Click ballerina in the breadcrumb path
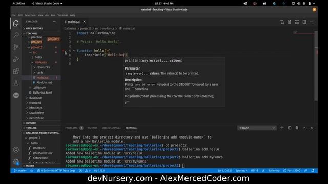The width and height of the screenshot is (328, 184). (70, 28)
